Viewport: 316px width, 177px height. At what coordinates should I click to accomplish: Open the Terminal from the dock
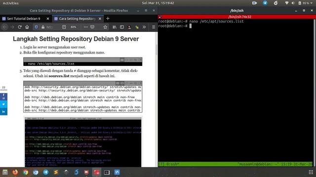(107, 172)
